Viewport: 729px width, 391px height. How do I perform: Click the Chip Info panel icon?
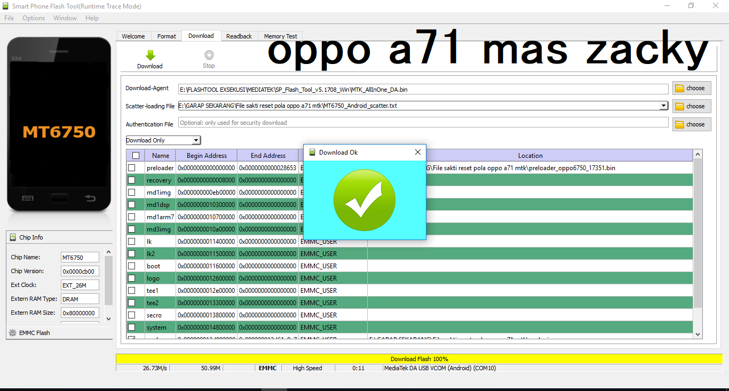point(13,237)
